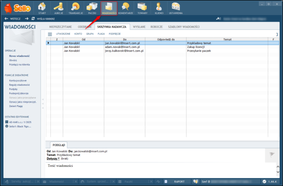Switch to NIEPRZECZYTANE tab
The width and height of the screenshot is (283, 186).
pyautogui.click(x=61, y=27)
